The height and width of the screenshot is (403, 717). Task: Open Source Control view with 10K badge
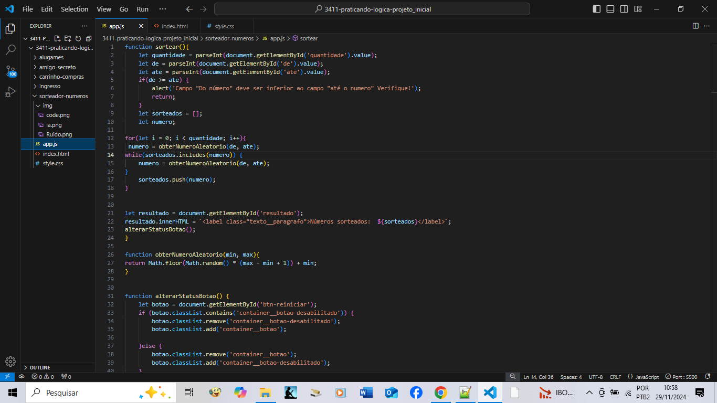(x=10, y=71)
